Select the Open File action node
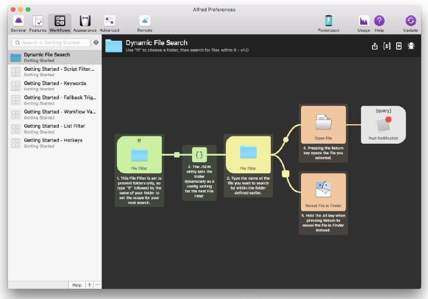The width and height of the screenshot is (428, 299). click(323, 125)
